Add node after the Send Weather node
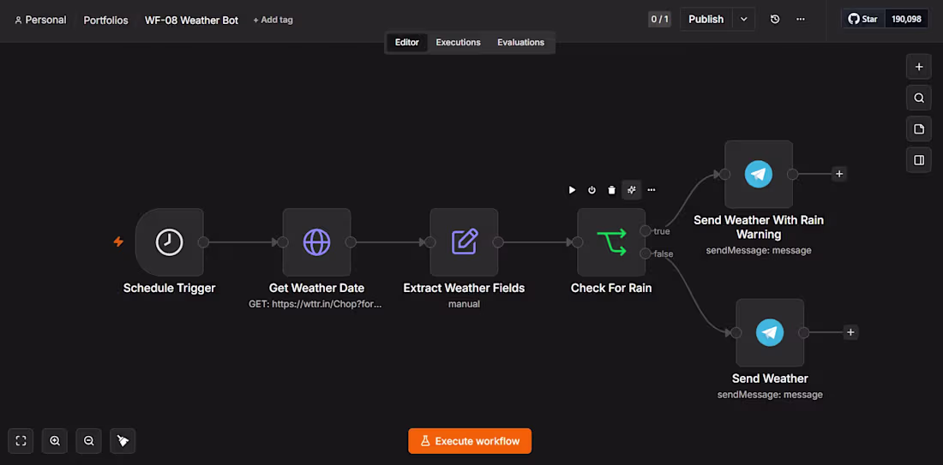This screenshot has height=465, width=943. [x=850, y=332]
